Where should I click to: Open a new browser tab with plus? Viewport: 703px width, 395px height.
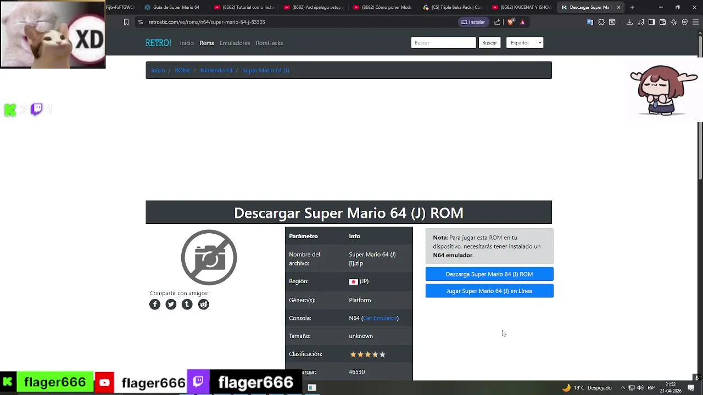[x=632, y=7]
